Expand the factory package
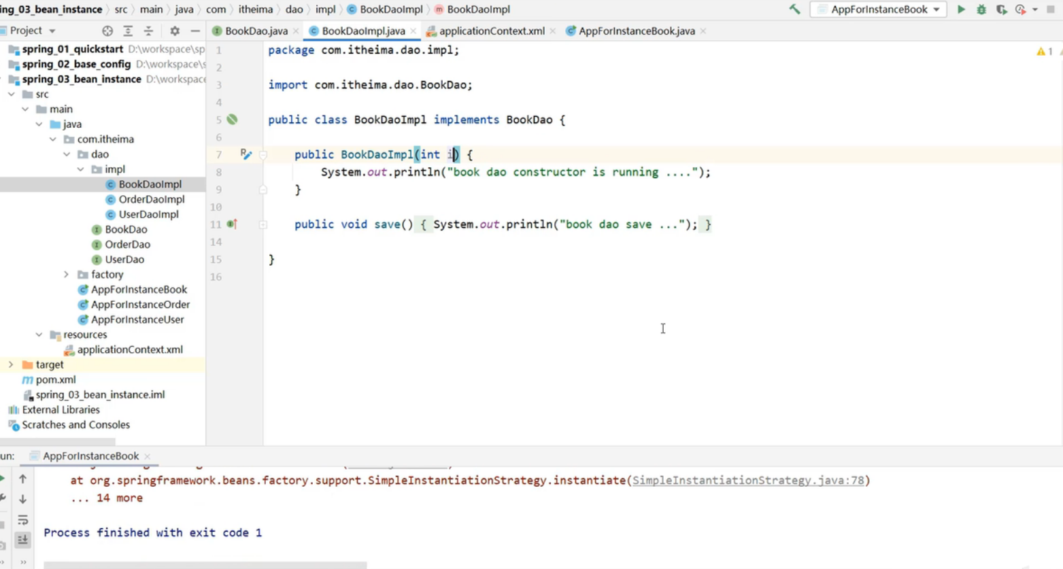 click(x=67, y=275)
